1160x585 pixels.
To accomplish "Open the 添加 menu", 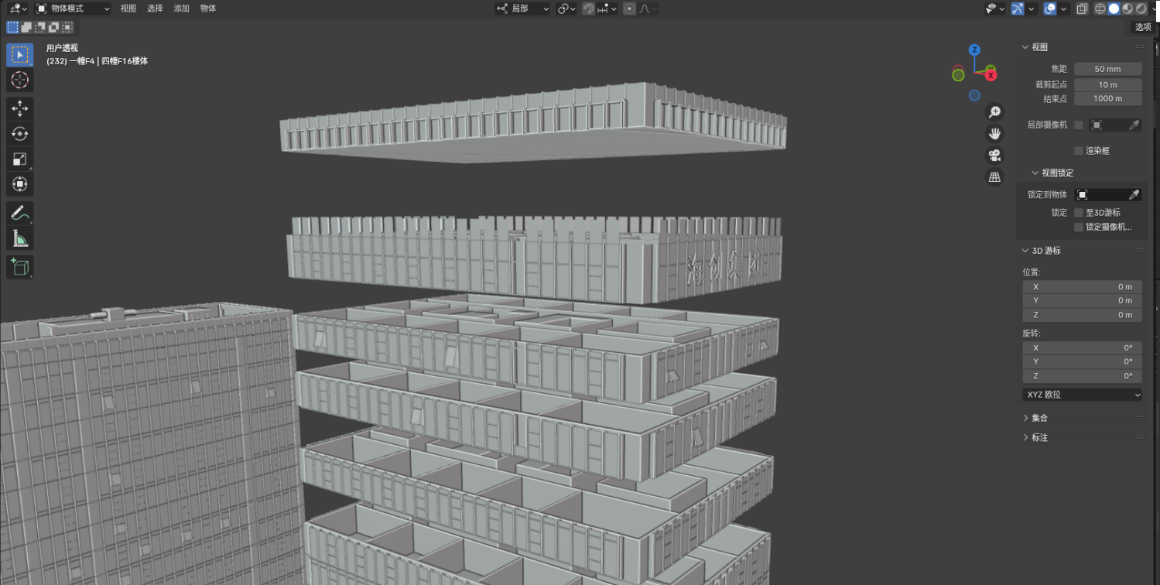I will 181,9.
